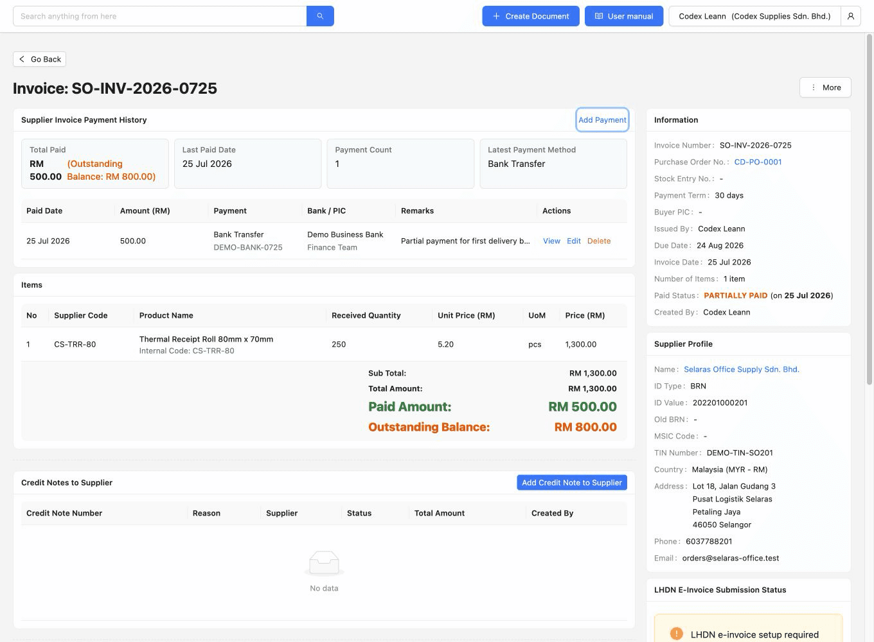Open the More options menu

tap(825, 87)
